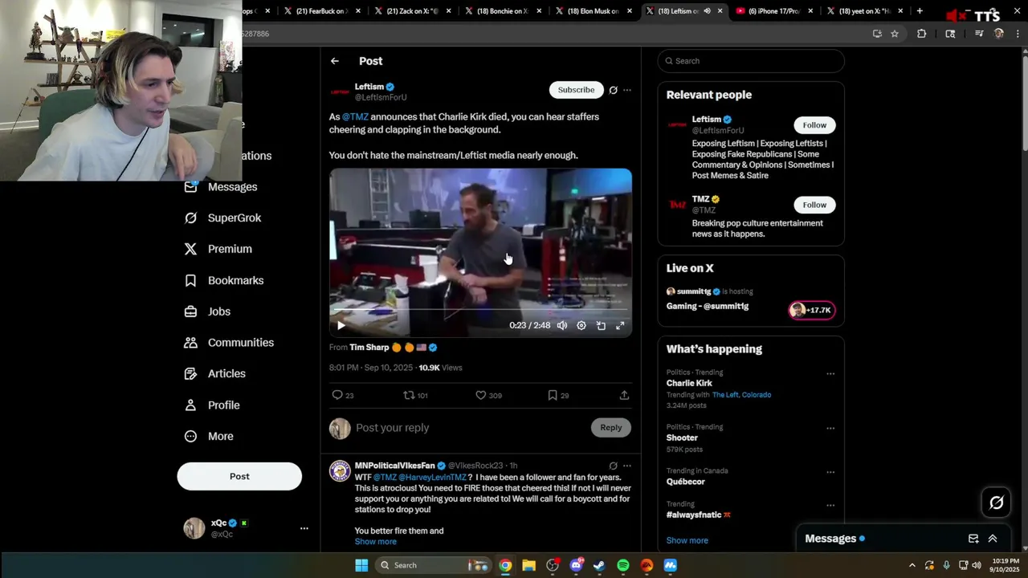
Task: Open the @TMZ mention link in post
Action: click(355, 117)
